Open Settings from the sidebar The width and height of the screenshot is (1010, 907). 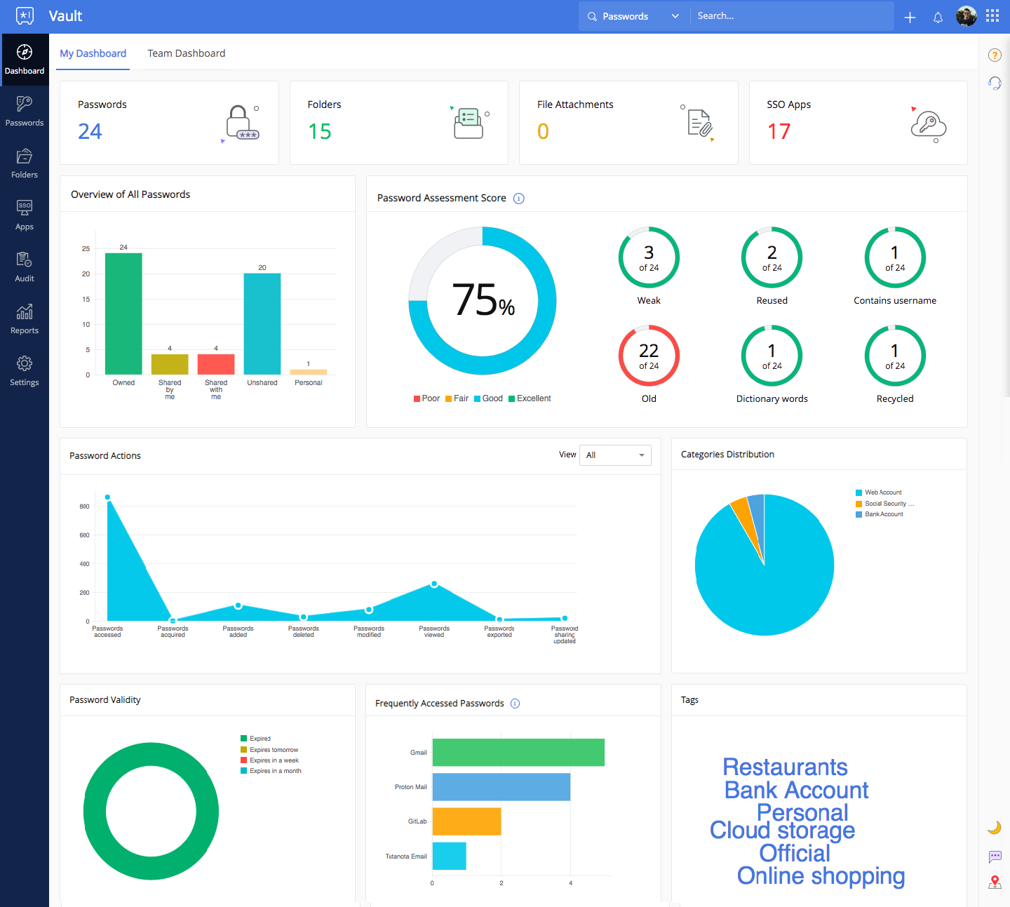point(25,371)
